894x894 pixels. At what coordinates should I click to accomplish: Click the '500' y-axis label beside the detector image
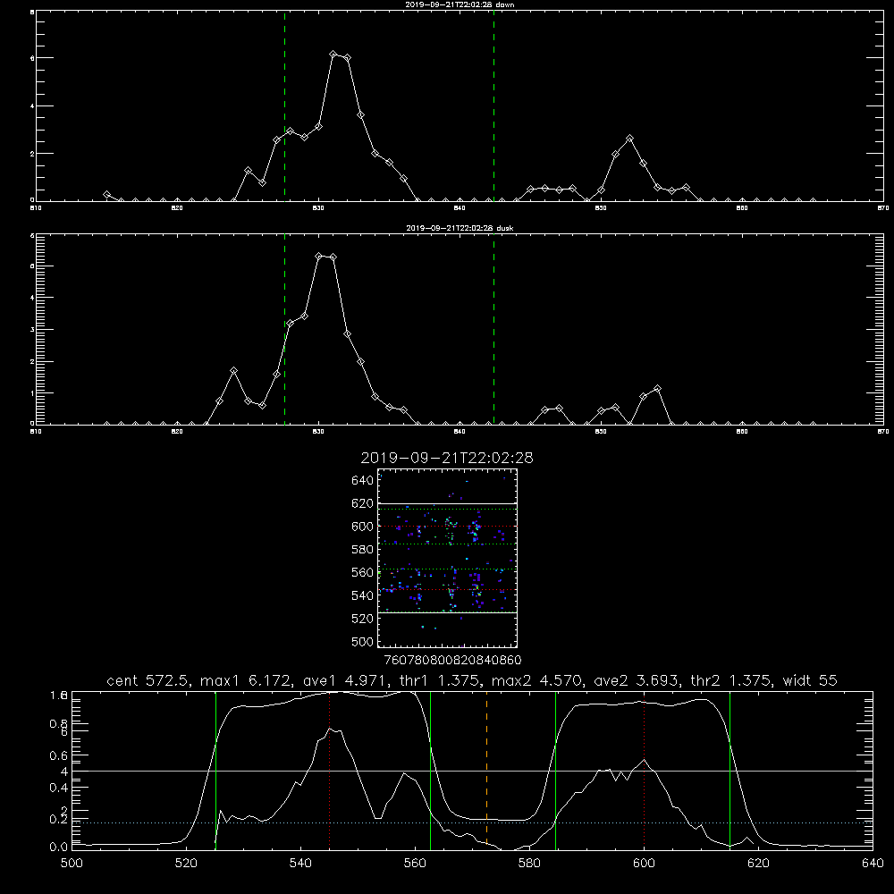point(363,641)
